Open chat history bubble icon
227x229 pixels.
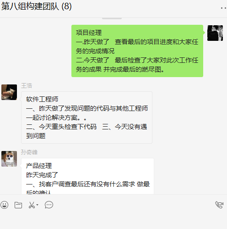point(49,205)
